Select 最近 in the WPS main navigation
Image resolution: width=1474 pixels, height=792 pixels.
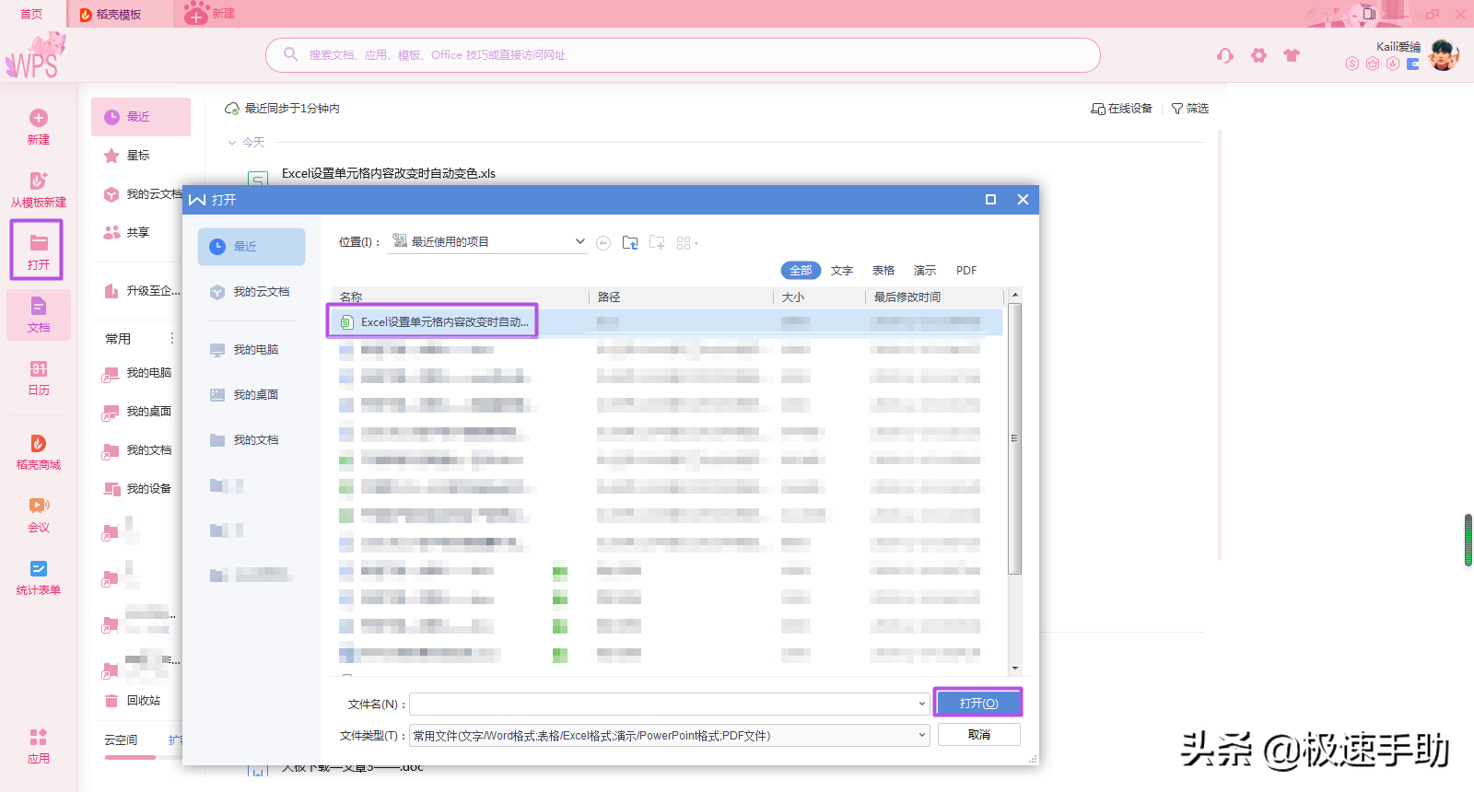141,117
